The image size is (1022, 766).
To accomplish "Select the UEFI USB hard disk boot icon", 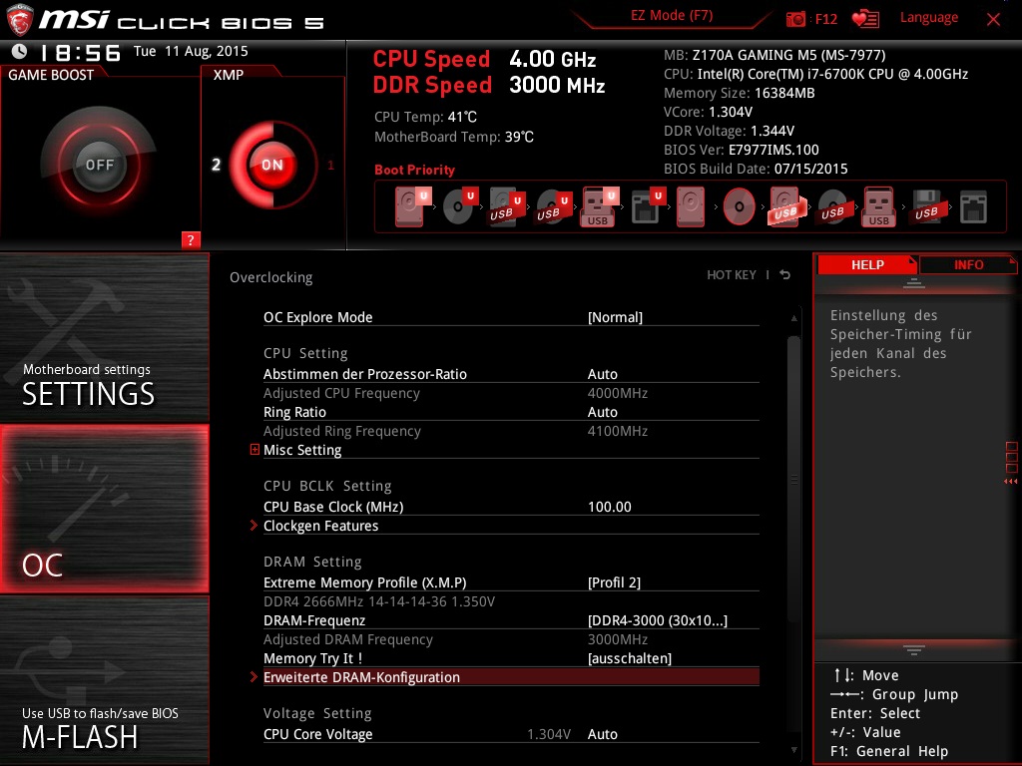I will coord(506,207).
